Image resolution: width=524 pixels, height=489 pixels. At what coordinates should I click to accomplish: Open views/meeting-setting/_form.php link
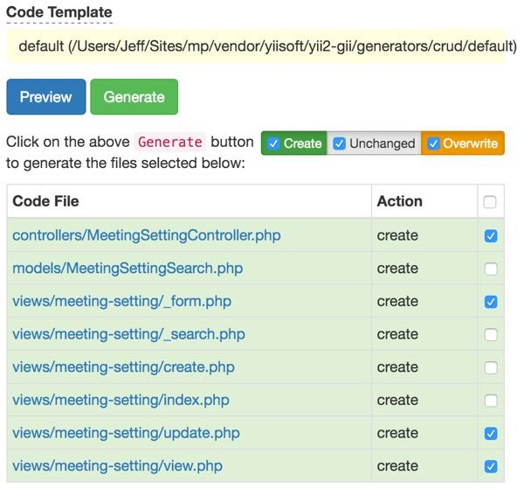[x=121, y=301]
